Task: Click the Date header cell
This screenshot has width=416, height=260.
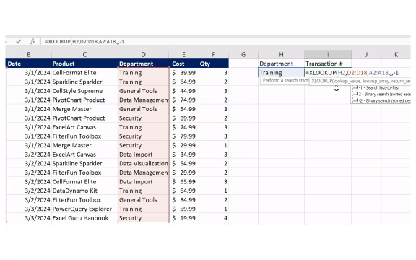Action: coord(29,64)
